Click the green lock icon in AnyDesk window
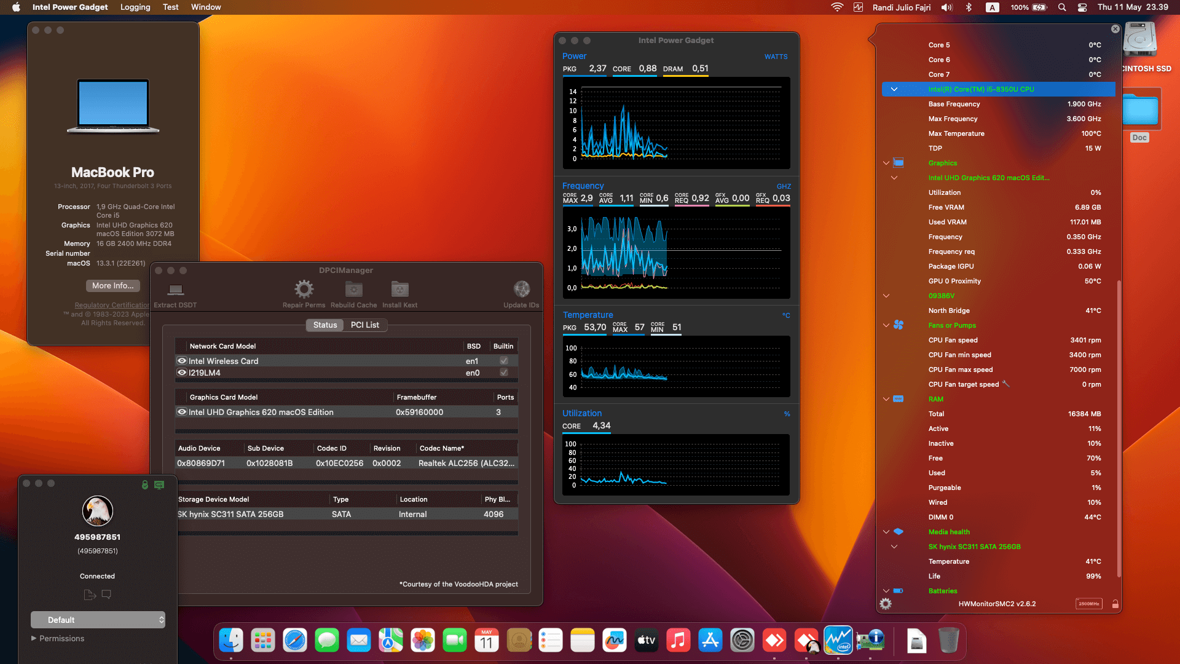Viewport: 1180px width, 664px height. [x=145, y=484]
